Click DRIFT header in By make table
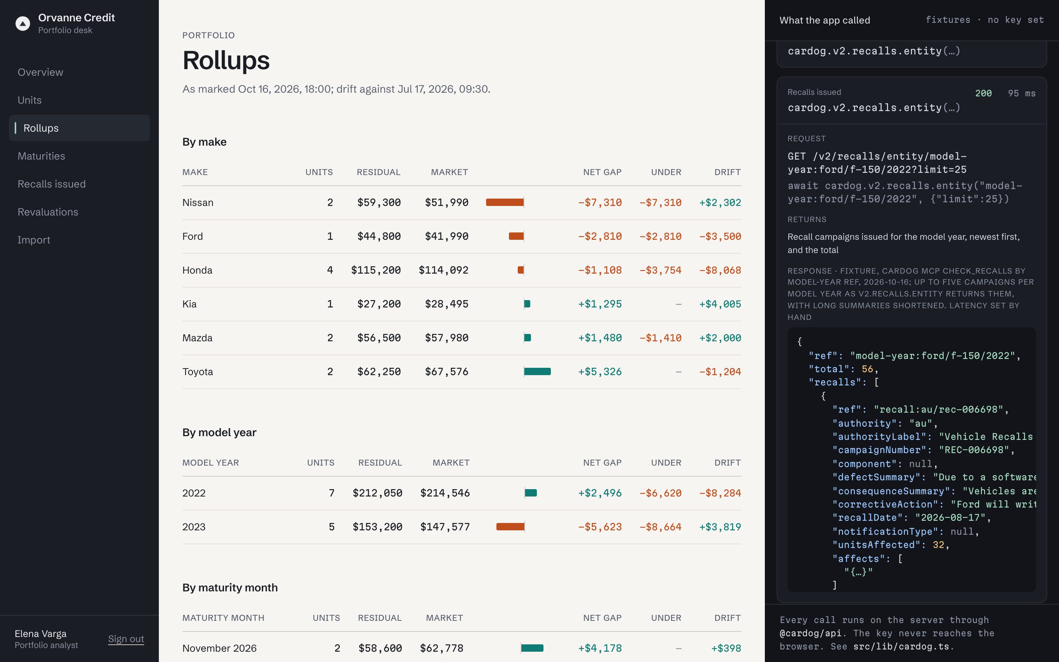 [x=727, y=172]
